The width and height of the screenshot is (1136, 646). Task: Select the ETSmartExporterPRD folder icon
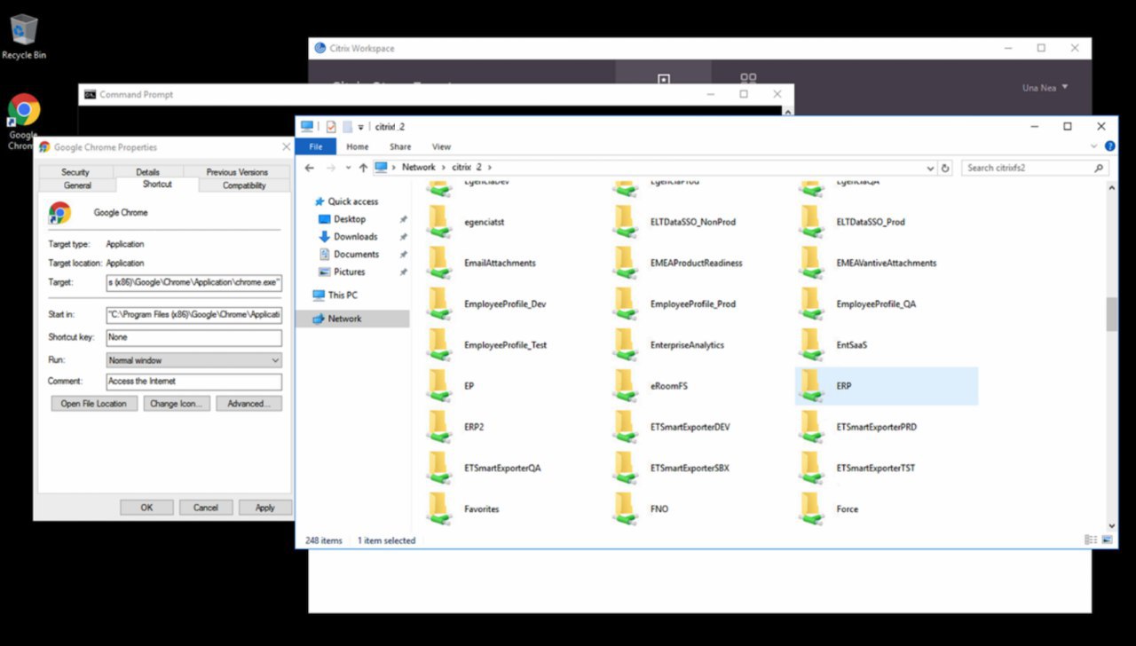point(811,426)
